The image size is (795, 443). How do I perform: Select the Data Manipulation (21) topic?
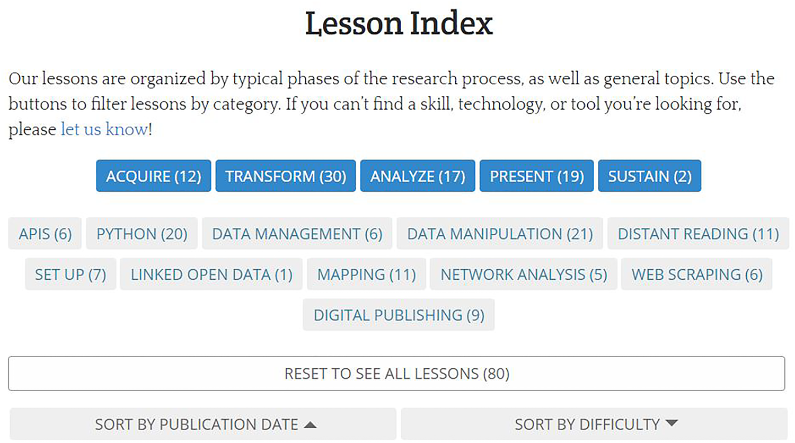click(499, 234)
